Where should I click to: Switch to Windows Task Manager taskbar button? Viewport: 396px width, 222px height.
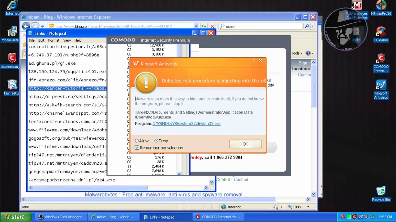pos(60,217)
